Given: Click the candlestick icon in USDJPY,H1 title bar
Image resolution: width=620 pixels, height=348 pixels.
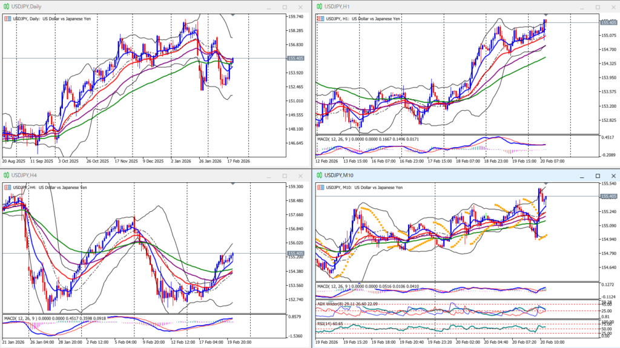Looking at the screenshot, I should click(x=318, y=6).
